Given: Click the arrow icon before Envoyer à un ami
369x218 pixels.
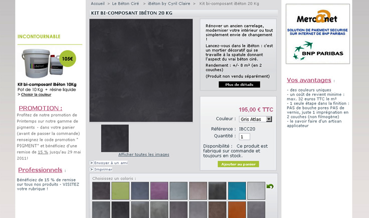Looking at the screenshot, I should [92, 163].
